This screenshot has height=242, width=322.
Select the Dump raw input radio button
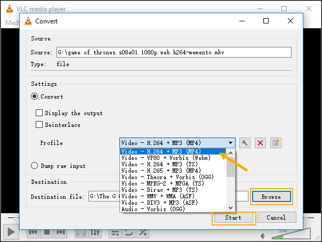(x=34, y=166)
